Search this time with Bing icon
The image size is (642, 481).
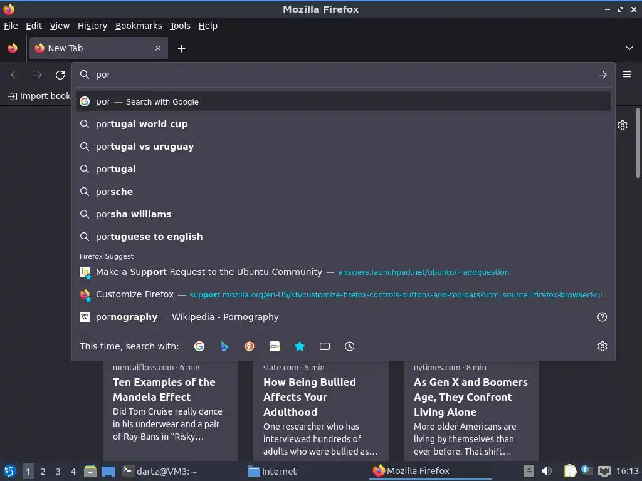[x=224, y=346]
